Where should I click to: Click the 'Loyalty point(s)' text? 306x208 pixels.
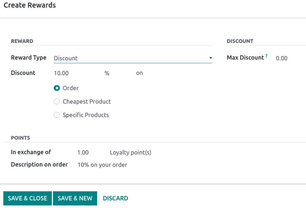click(130, 152)
